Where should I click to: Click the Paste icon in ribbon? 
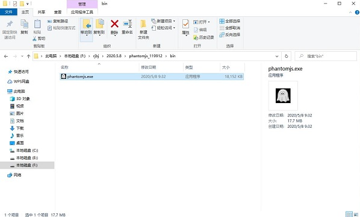click(37, 24)
